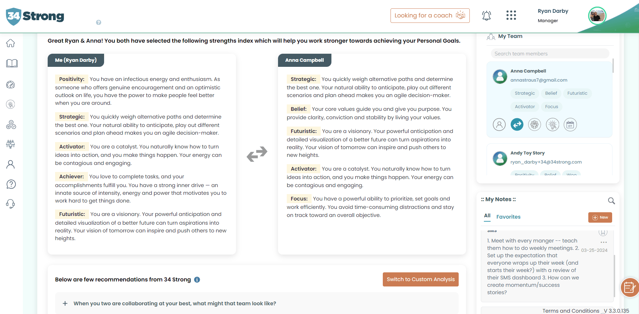Screen dimensions: 639x314
Task: Click the headset support sidebar icon
Action: (x=11, y=204)
